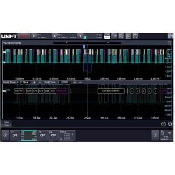Click the round circle icon in toolbar
The width and height of the screenshot is (175, 175).
pyautogui.click(x=135, y=36)
